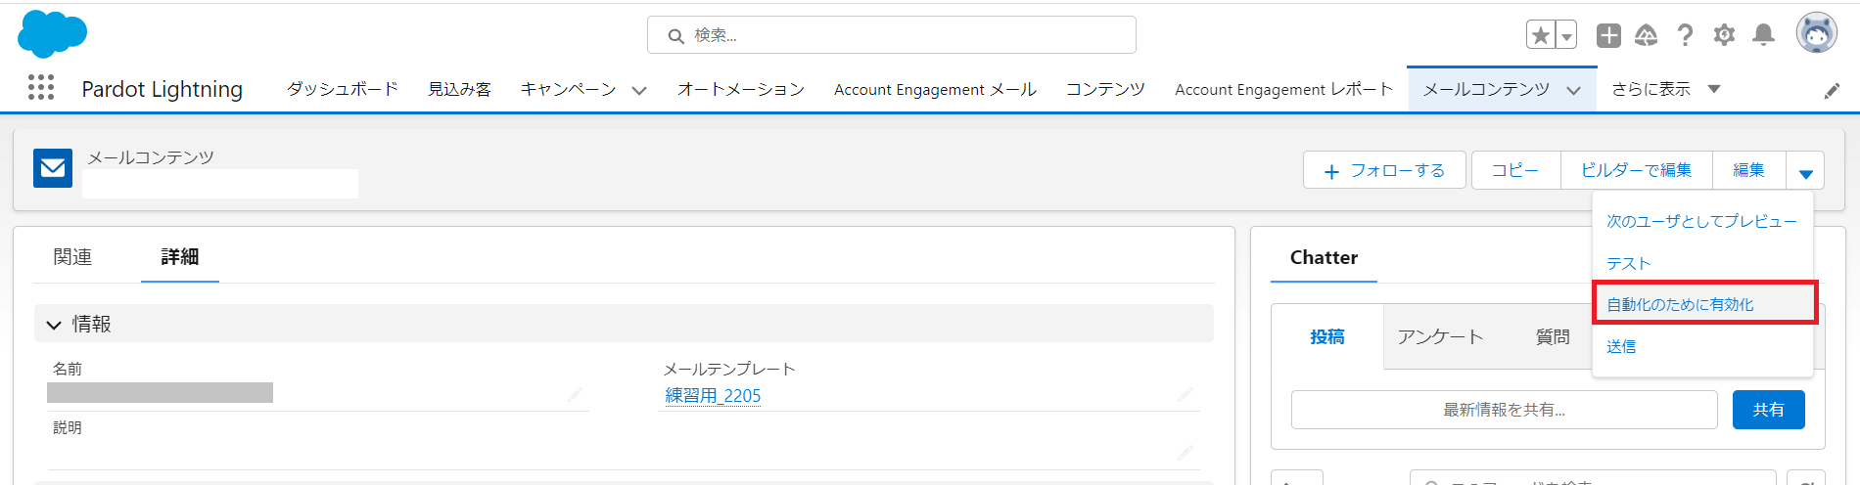Image resolution: width=1860 pixels, height=485 pixels.
Task: Click the favorites star icon
Action: point(1541,35)
